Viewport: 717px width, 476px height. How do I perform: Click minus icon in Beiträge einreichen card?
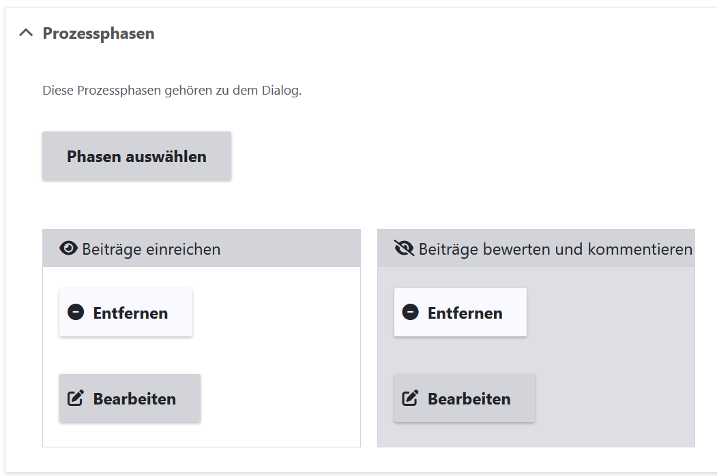[76, 312]
